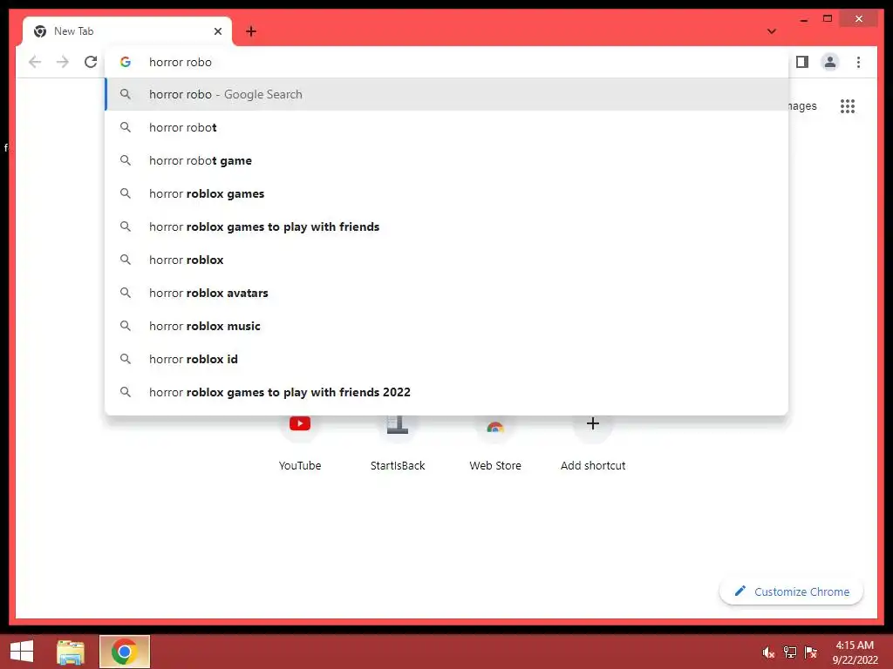Choose 'horror roblox games to play with friends'
The image size is (893, 669).
[x=446, y=226]
